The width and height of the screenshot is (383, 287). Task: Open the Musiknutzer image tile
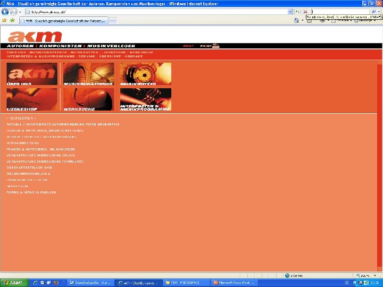(x=146, y=74)
